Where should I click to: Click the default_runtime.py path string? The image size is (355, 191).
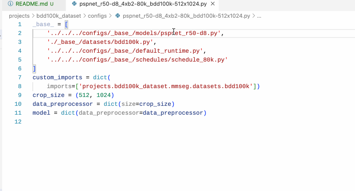[x=125, y=51]
